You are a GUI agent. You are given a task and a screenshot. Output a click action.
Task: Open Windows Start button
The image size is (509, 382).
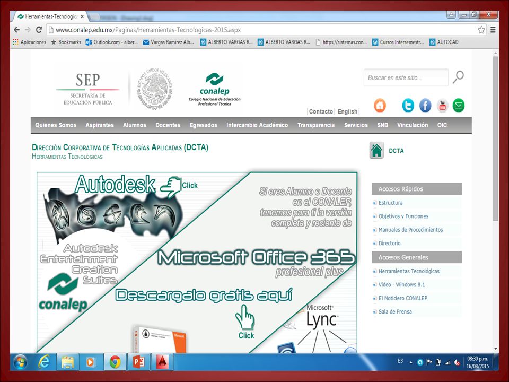21,362
